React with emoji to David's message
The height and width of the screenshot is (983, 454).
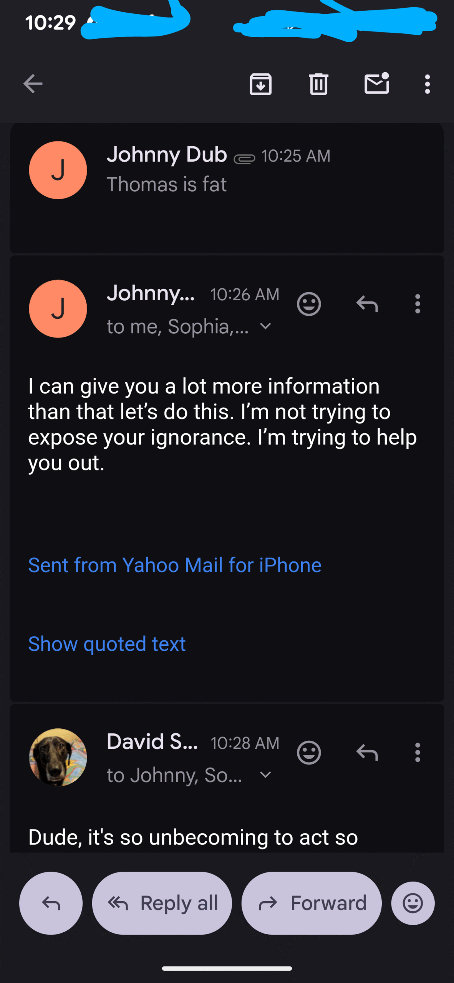(x=309, y=753)
